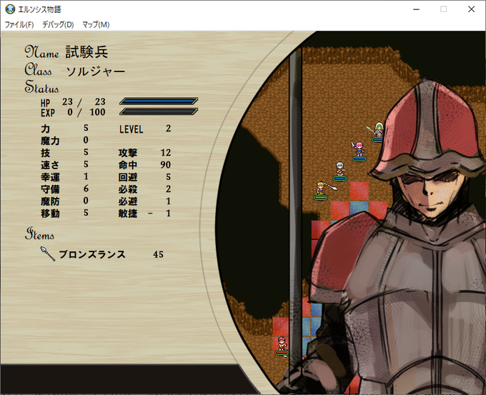Click the lance durability value 45
The height and width of the screenshot is (395, 486).
point(158,254)
